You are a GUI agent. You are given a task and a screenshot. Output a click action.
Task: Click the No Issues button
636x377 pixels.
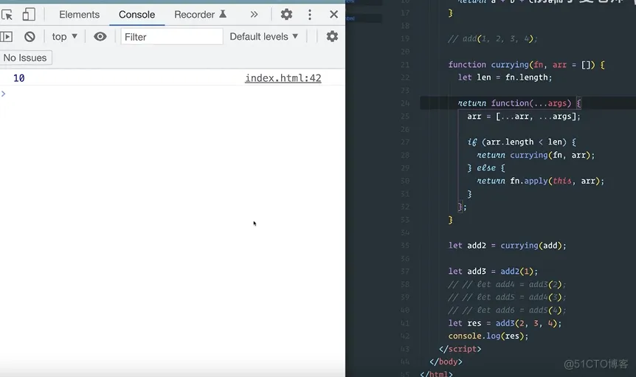click(x=26, y=58)
